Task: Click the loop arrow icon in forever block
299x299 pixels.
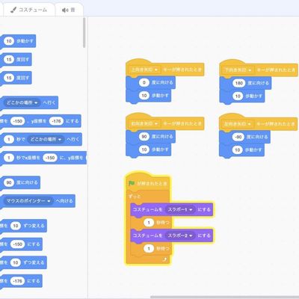Action: 164,259
